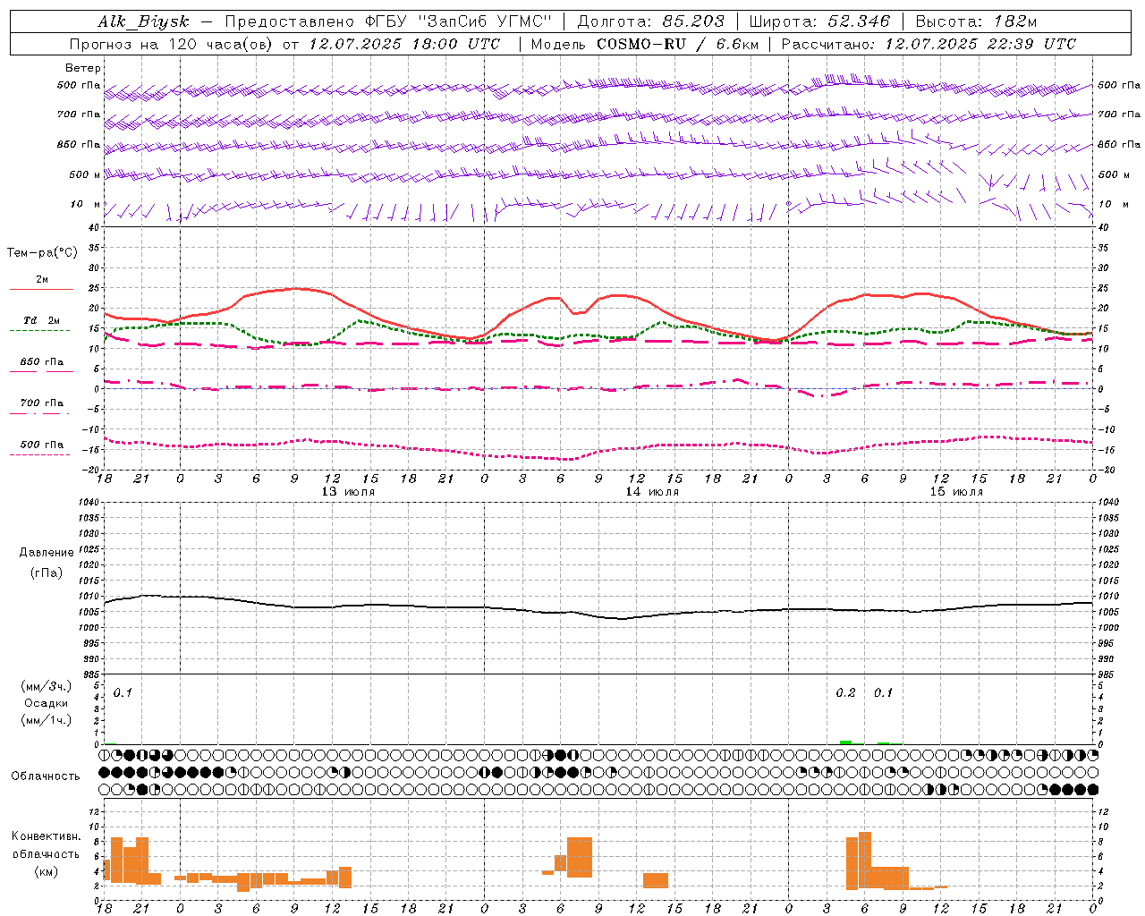Click the solid red 2м legend line
The image size is (1145, 916).
click(41, 289)
